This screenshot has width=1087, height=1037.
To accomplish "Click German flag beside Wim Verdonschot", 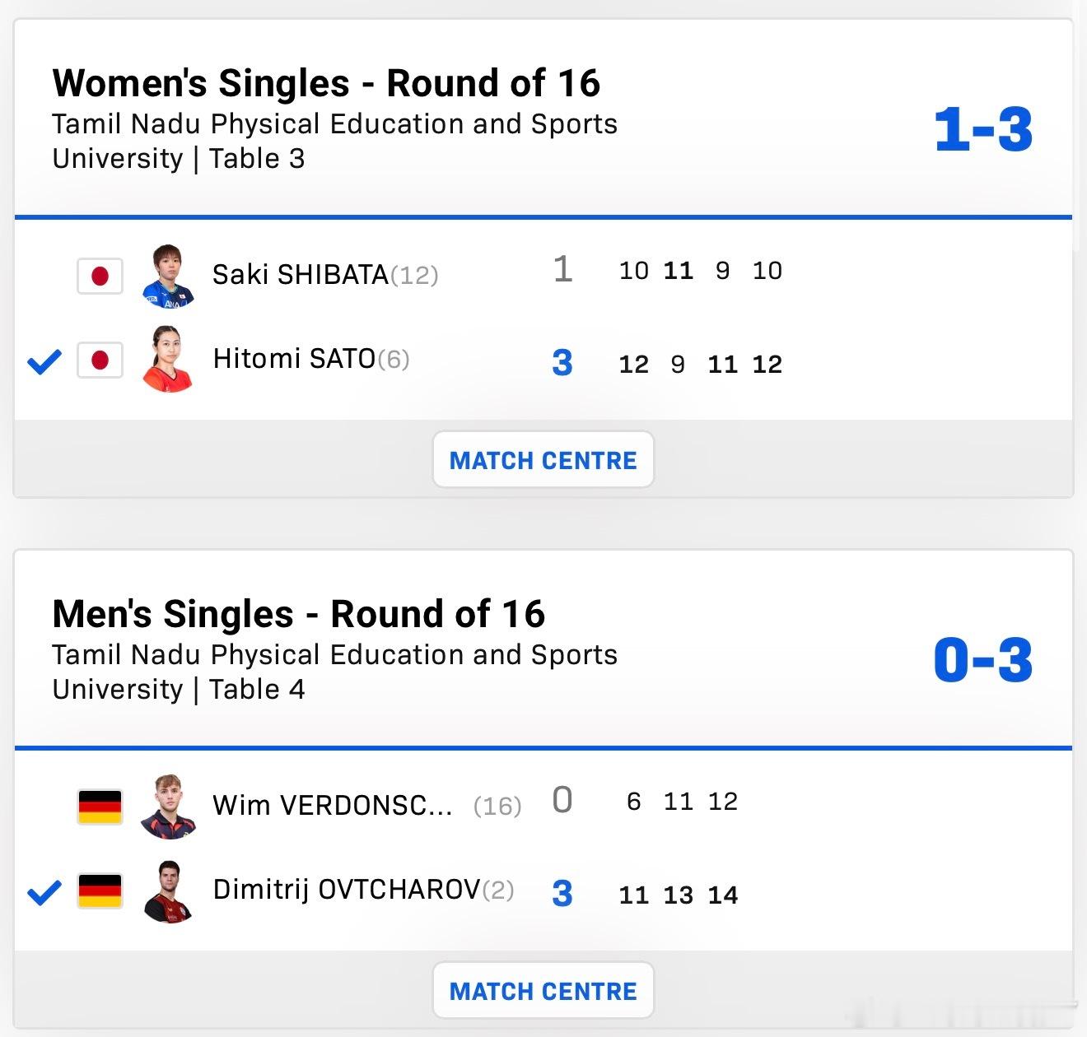I will click(x=100, y=807).
